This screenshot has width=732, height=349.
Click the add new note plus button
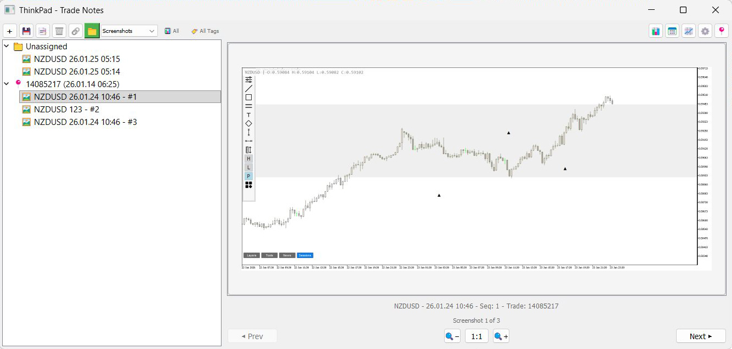tap(10, 31)
